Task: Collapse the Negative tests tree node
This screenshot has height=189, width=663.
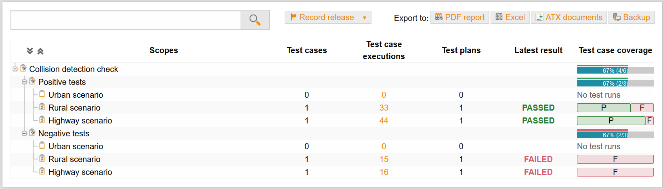Action: tap(24, 133)
